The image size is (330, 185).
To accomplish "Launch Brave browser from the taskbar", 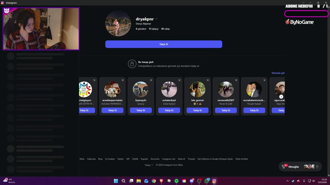I will click(161, 181).
